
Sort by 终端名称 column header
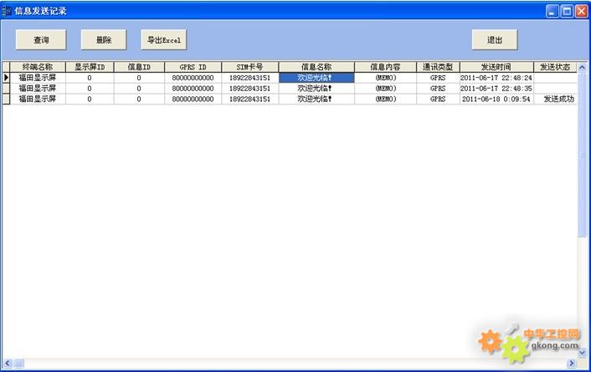coord(38,67)
